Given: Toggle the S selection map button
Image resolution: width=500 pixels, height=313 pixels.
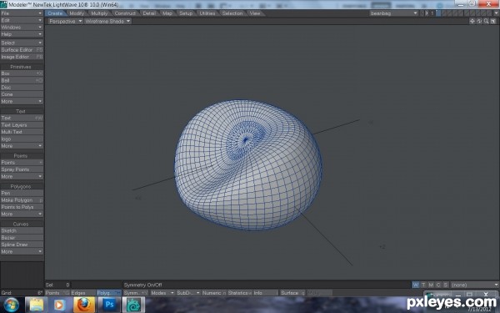Looking at the screenshot, I should tap(446, 285).
